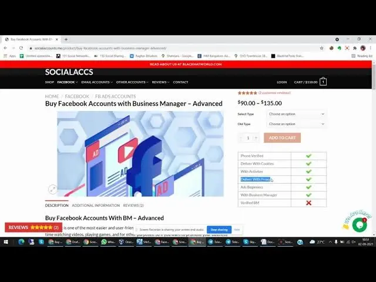Click the browser back arrow

[5, 48]
